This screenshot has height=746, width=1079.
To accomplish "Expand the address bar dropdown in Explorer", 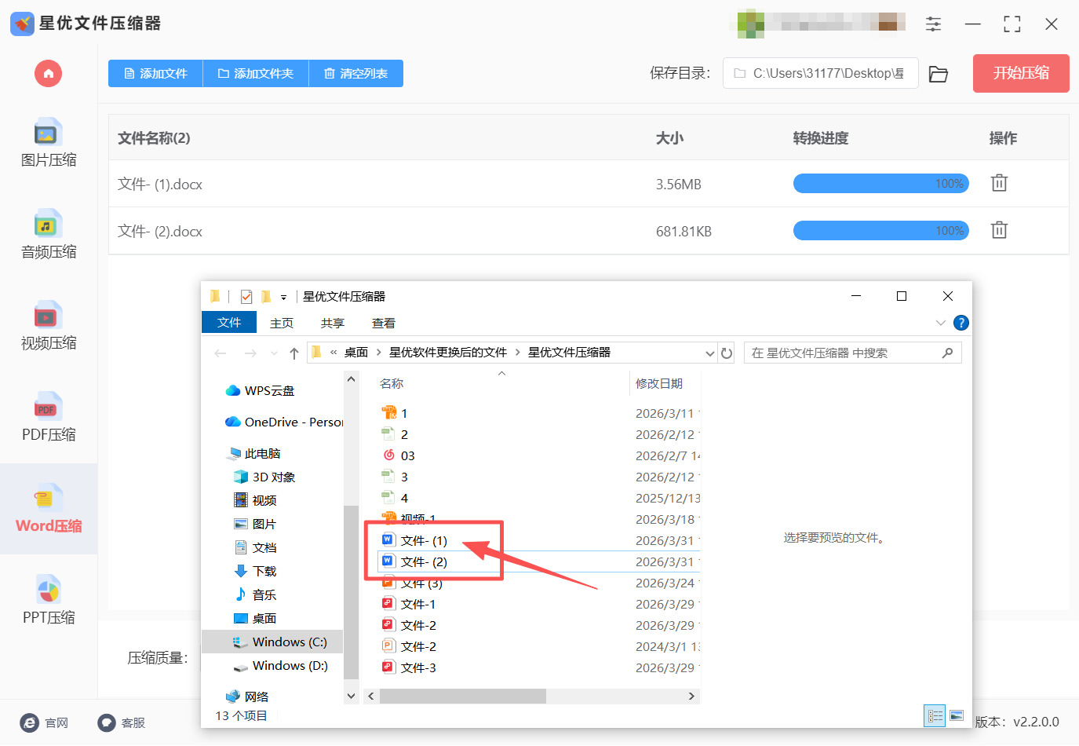I will (709, 353).
